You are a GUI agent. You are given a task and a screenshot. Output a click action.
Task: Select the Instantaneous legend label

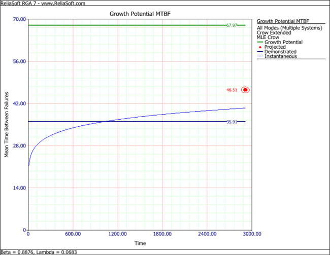[x=281, y=56]
